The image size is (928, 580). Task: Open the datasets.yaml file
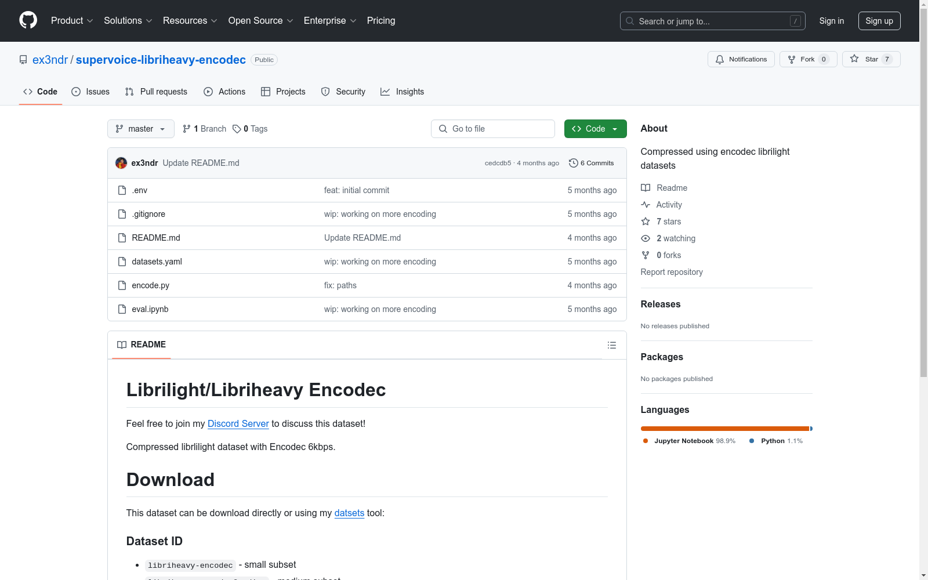tap(157, 262)
